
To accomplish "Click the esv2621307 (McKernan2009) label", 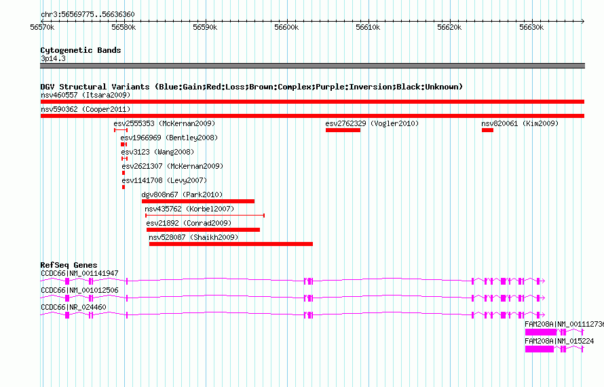I will [x=172, y=166].
